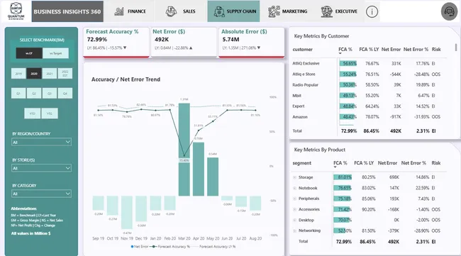Viewport: 461px width, 256px height.
Task: Select the vs Target benchmark
Action: click(x=55, y=53)
